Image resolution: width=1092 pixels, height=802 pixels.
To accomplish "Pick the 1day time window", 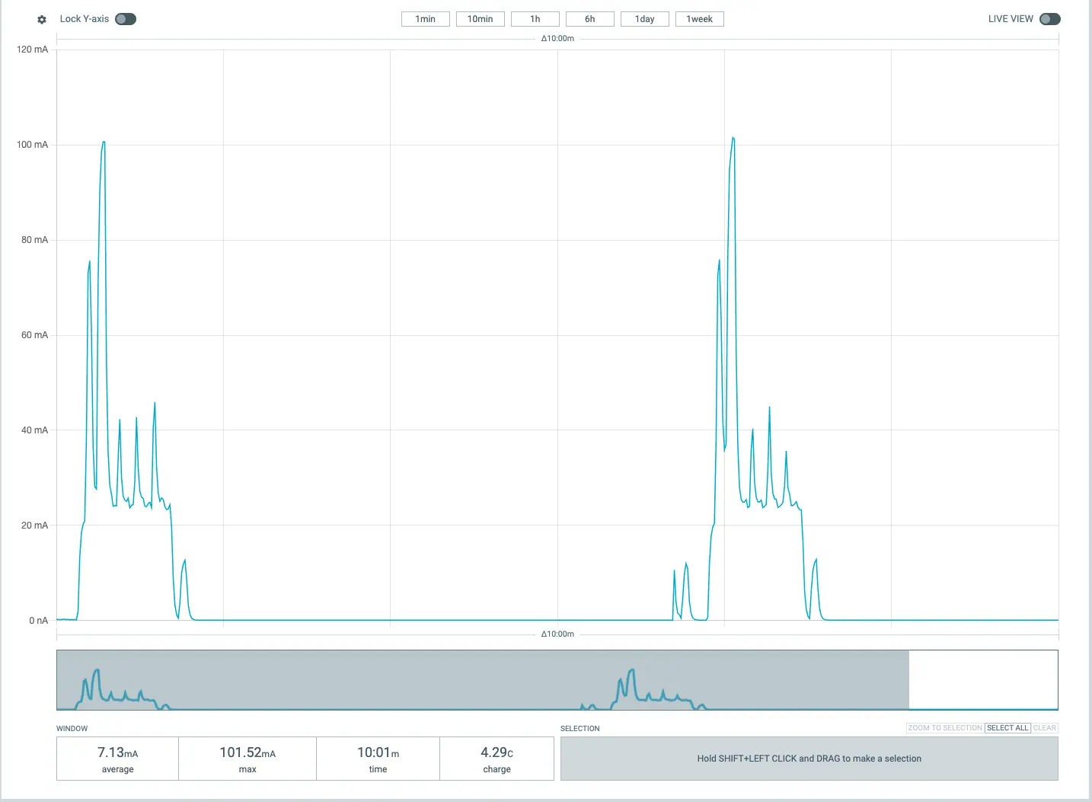I will (x=644, y=19).
